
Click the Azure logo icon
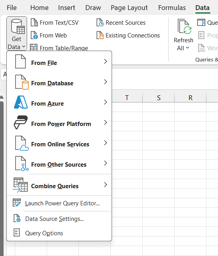coord(21,102)
